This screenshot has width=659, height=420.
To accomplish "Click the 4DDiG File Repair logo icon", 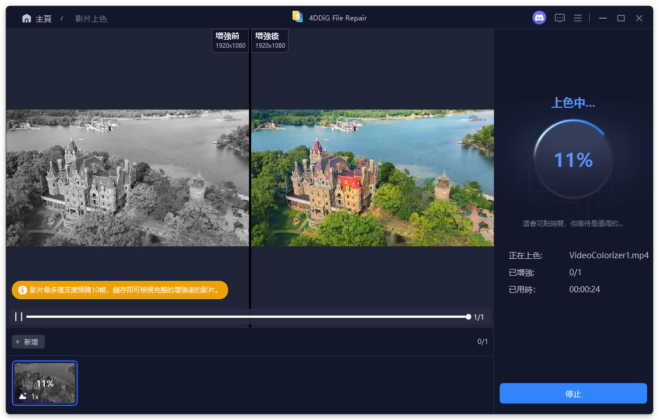I will pos(297,16).
